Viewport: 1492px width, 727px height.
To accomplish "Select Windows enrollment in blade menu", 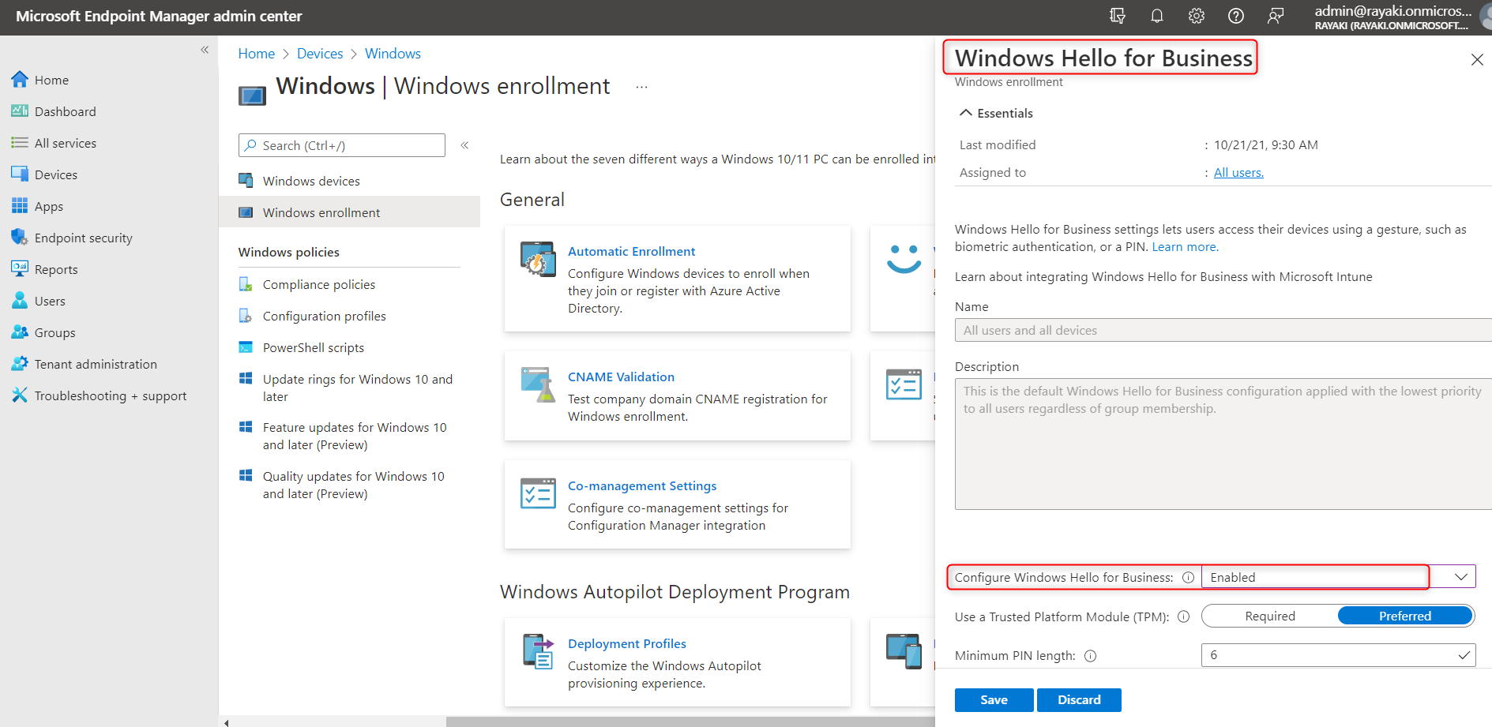I will pyautogui.click(x=349, y=212).
